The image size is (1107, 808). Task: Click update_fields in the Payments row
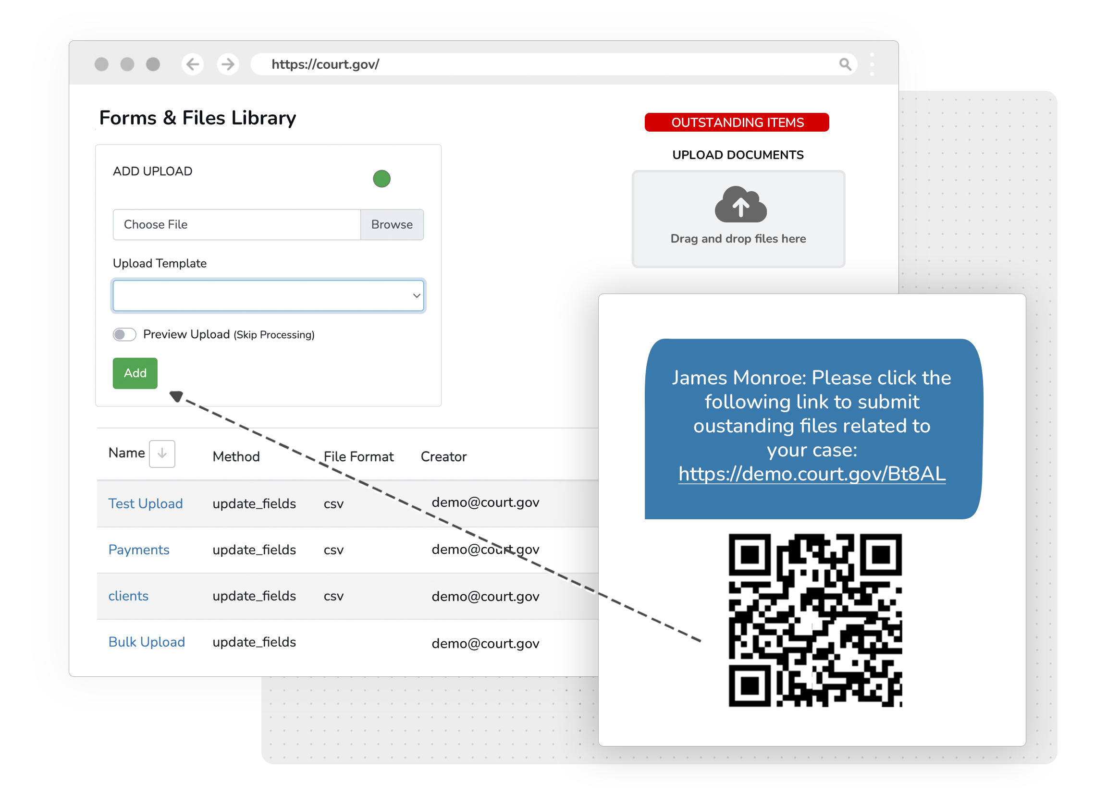[254, 550]
